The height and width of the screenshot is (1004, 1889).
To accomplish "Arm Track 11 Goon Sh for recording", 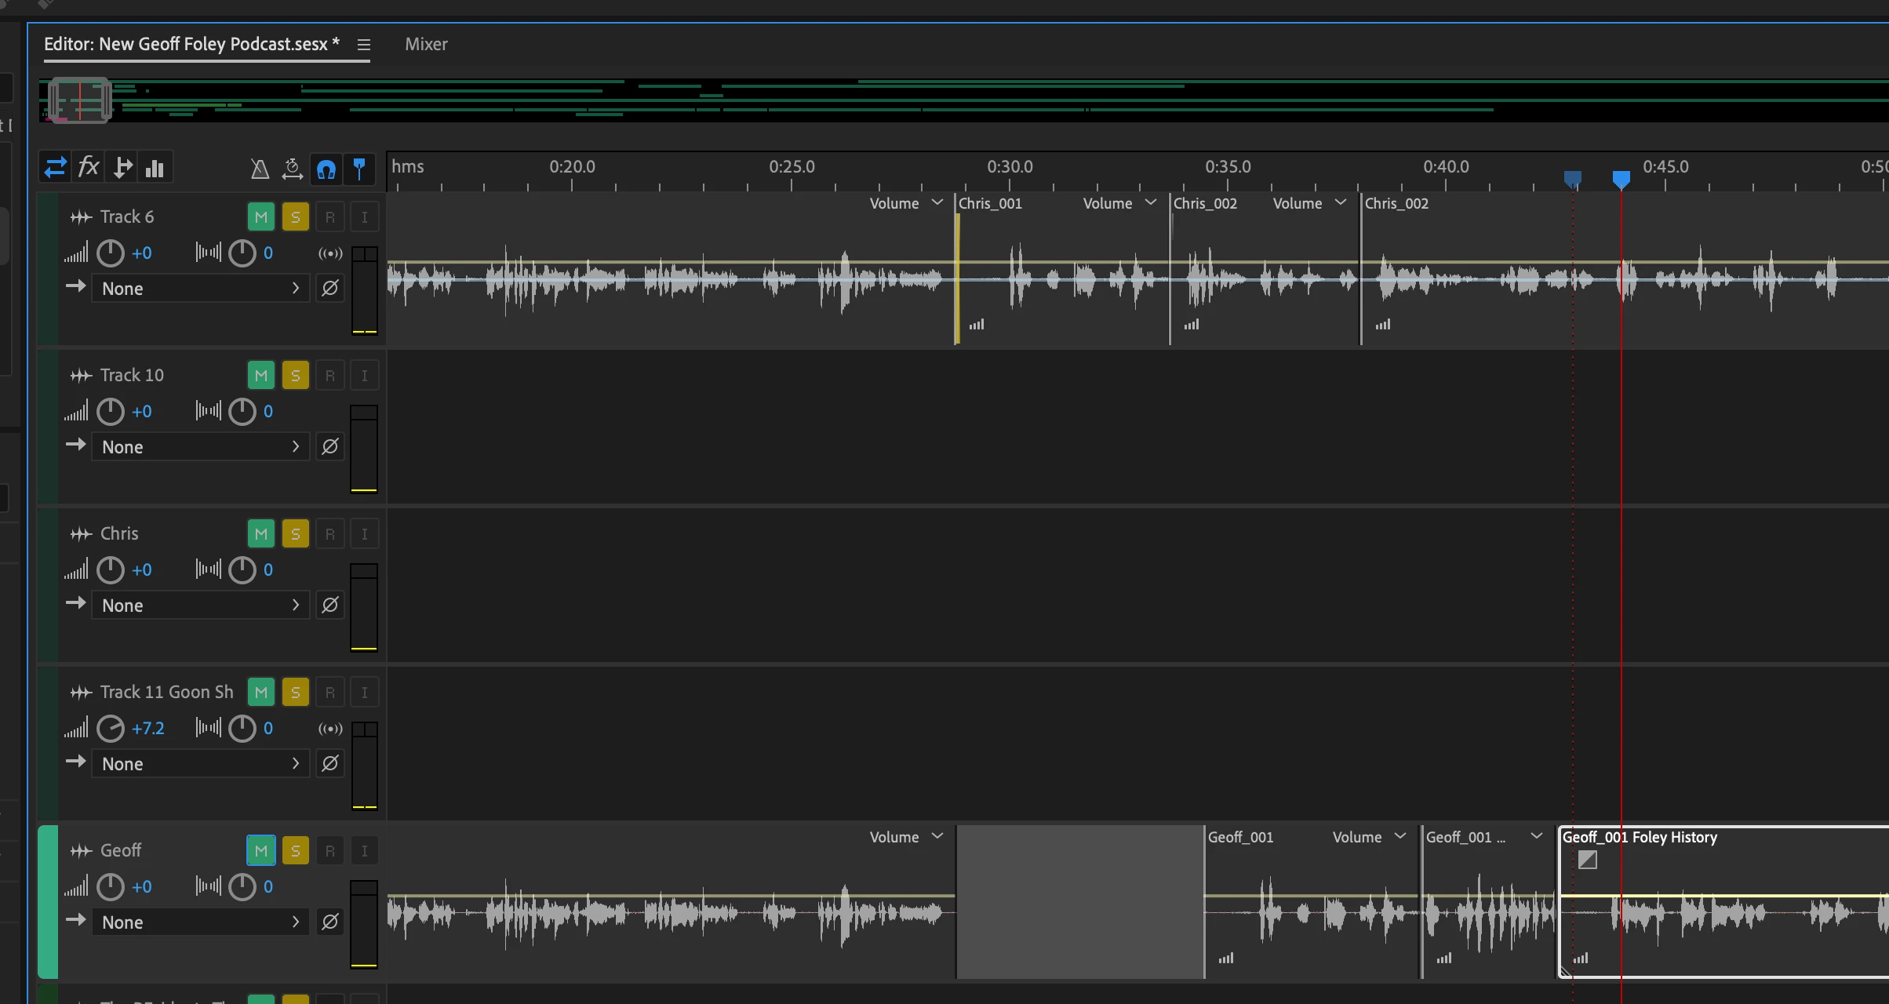I will (x=330, y=693).
